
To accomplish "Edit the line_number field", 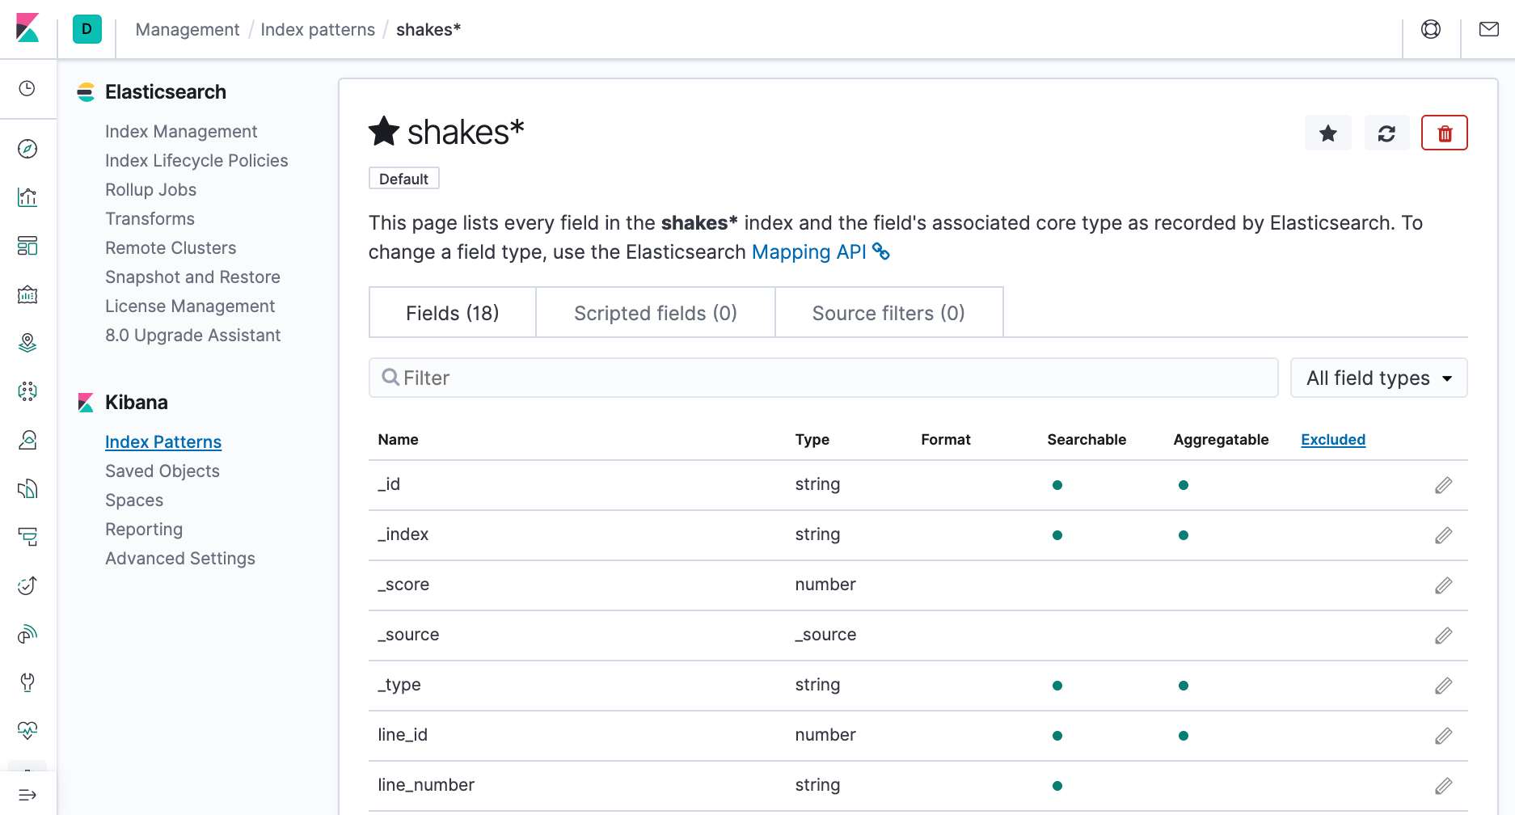I will (x=1444, y=786).
